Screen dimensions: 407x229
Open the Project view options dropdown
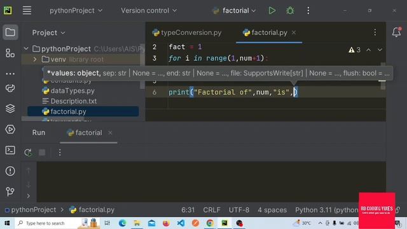click(48, 32)
